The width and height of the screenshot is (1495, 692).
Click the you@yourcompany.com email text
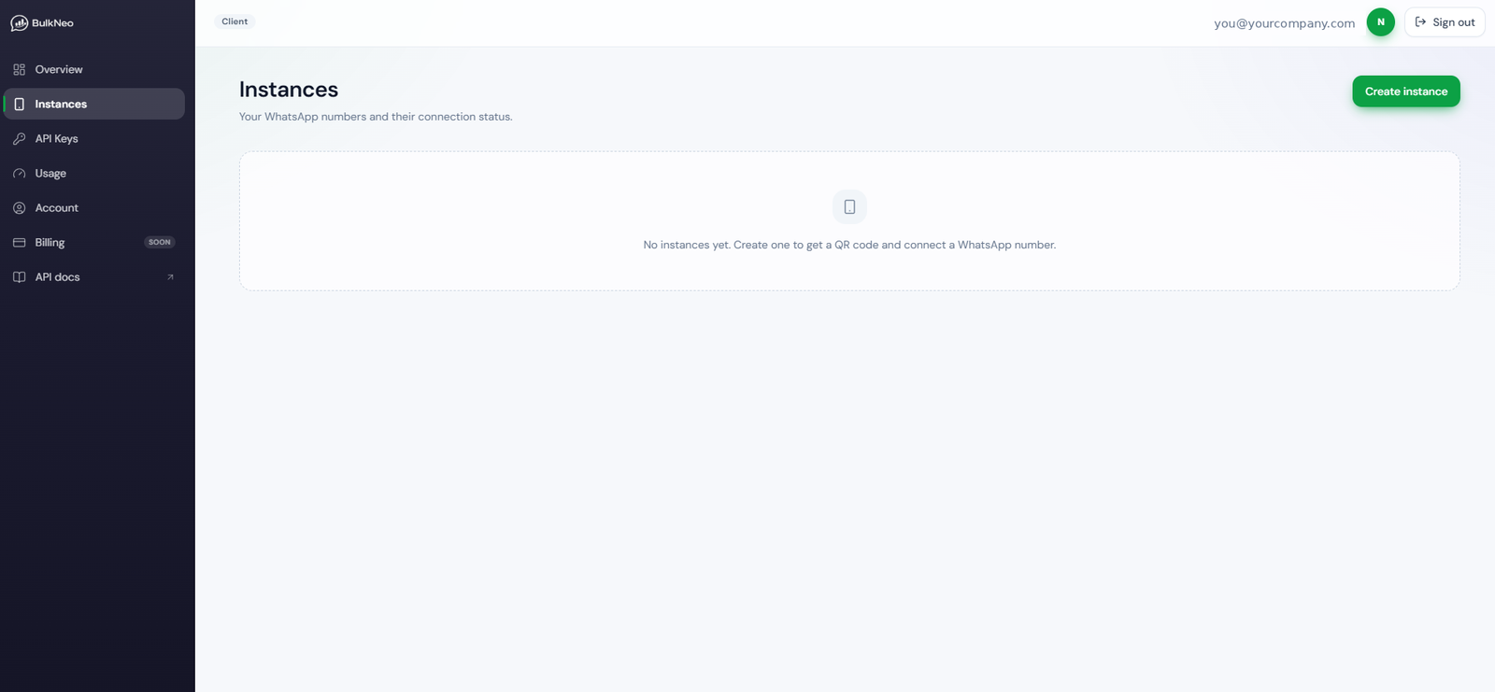point(1284,22)
